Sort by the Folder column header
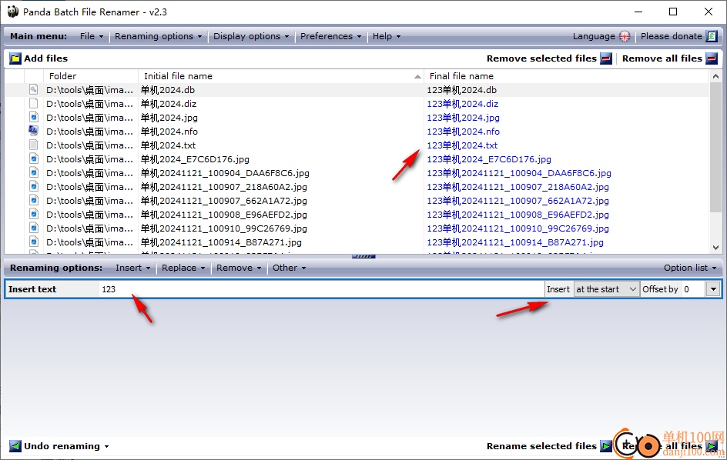Screen dimensions: 727x460 pos(91,76)
